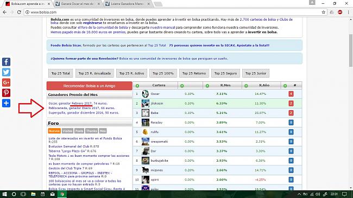Sort table by green Cartera arrow
353x198 pixels.
pyautogui.click(x=137, y=86)
